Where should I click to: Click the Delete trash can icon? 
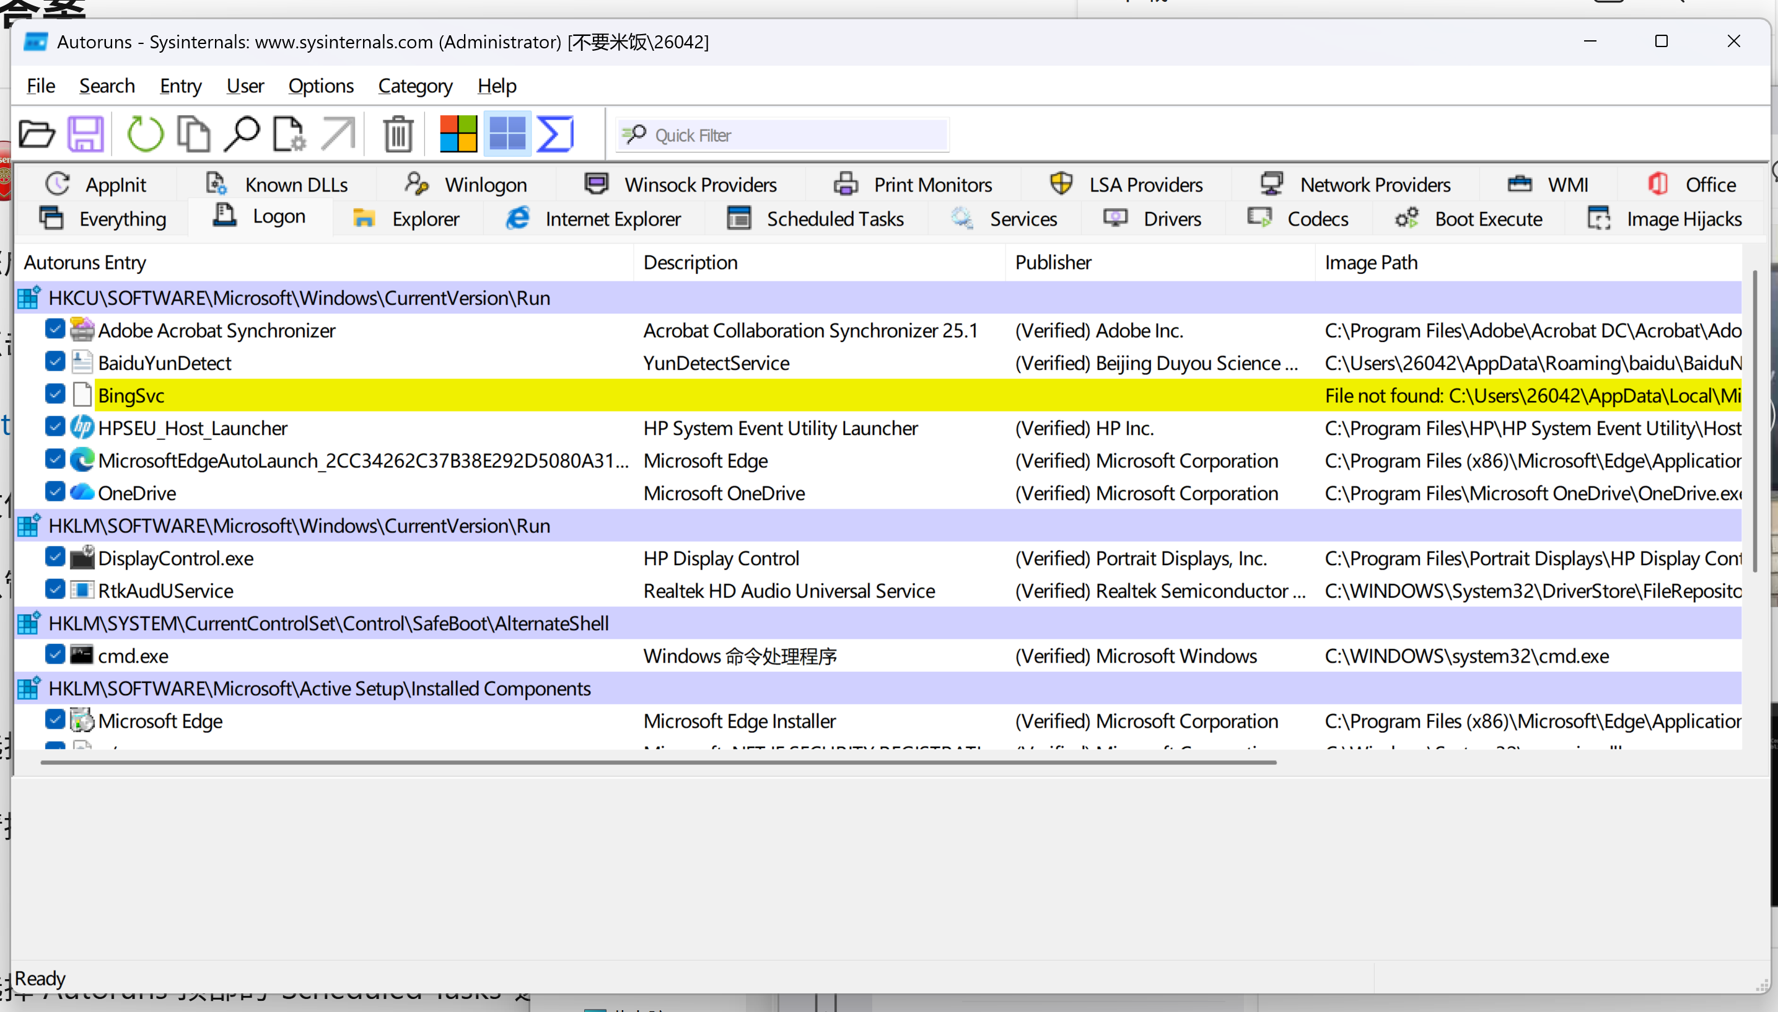399,134
